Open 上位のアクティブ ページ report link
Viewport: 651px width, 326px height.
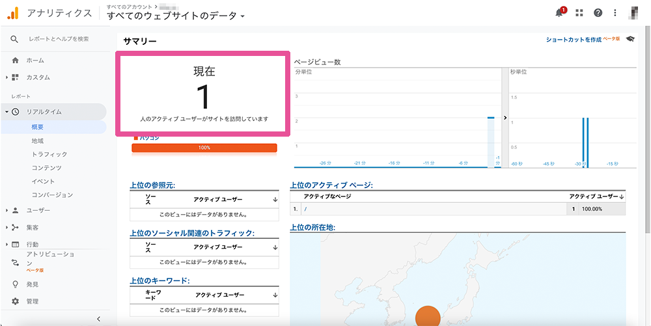(x=331, y=185)
